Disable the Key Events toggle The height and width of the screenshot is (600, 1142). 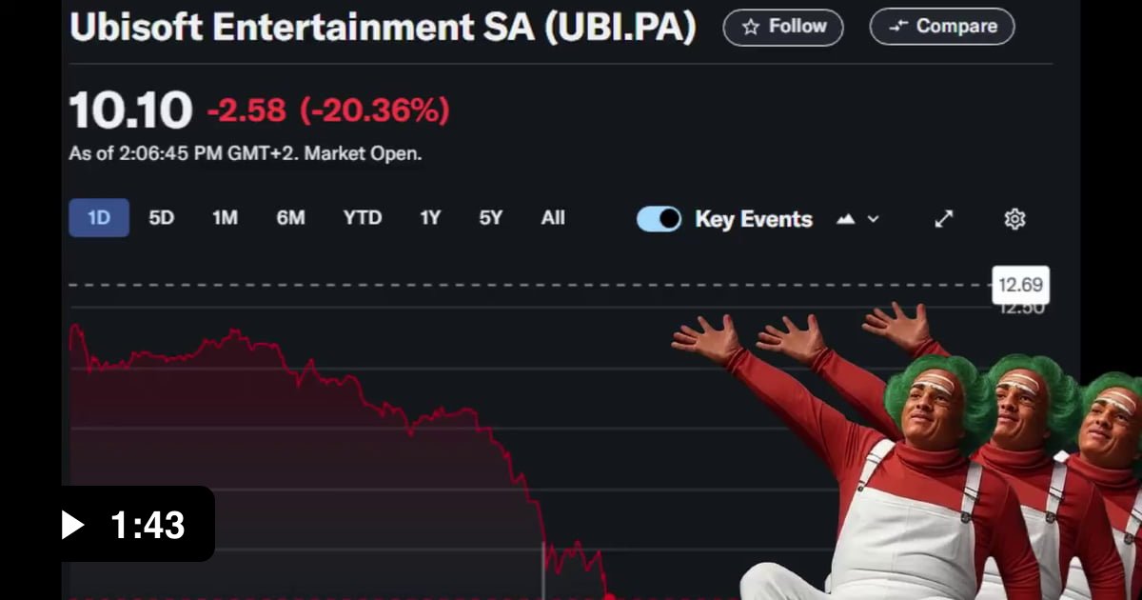point(659,218)
